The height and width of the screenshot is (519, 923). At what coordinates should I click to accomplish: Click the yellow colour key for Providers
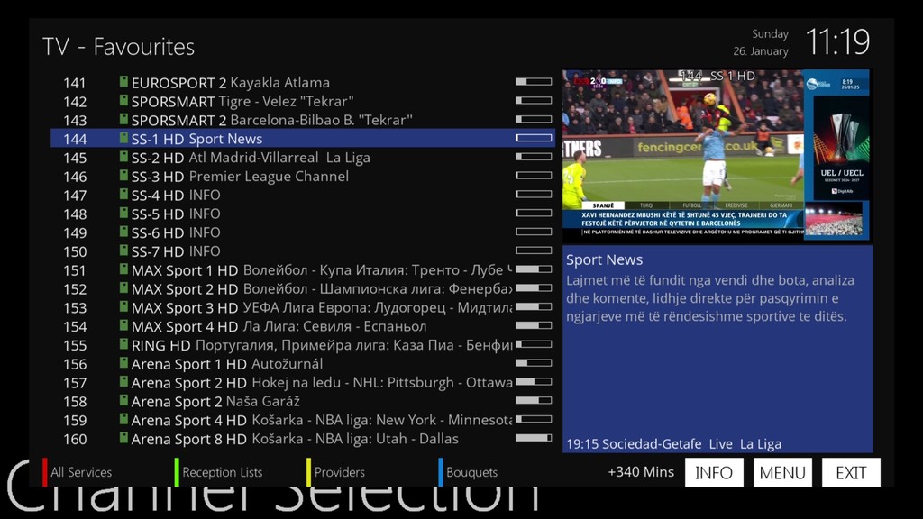tap(308, 472)
